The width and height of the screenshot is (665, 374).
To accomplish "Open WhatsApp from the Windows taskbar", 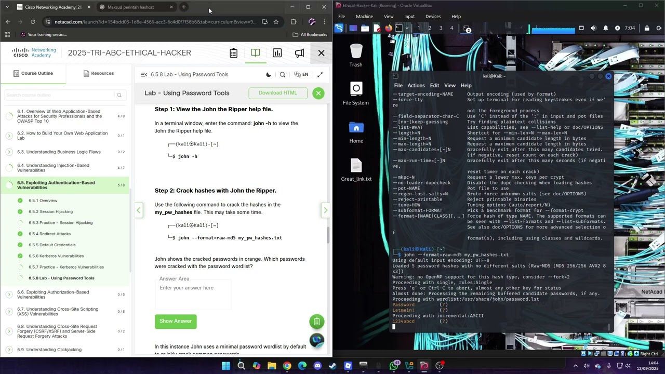I will 394,366.
